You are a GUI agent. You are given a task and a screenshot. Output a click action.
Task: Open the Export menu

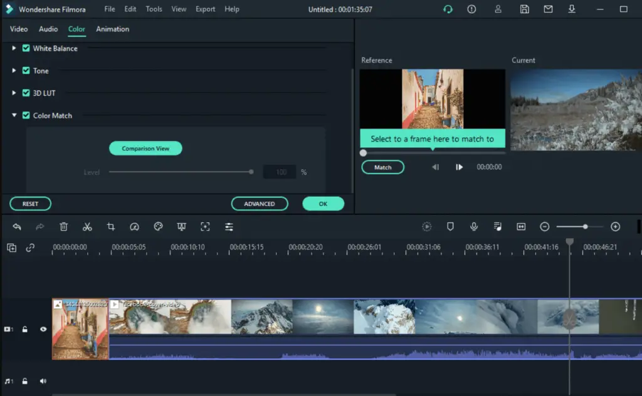click(x=205, y=9)
